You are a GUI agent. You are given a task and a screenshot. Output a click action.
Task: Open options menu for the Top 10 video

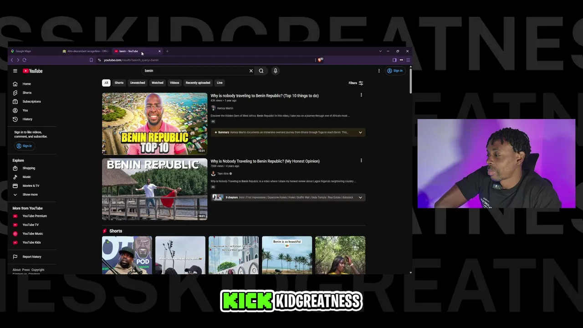click(361, 95)
